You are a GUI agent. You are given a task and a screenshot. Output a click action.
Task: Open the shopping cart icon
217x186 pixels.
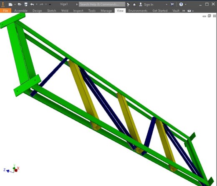pos(172,5)
